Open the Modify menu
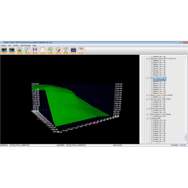 point(16,45)
